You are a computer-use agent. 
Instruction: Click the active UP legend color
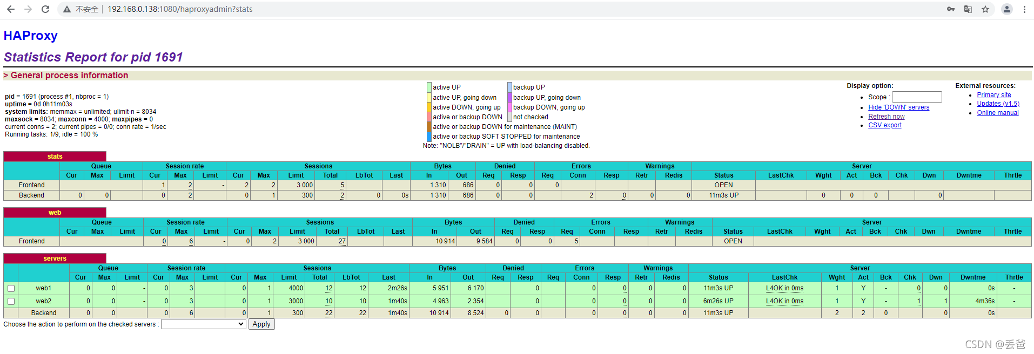tap(429, 87)
